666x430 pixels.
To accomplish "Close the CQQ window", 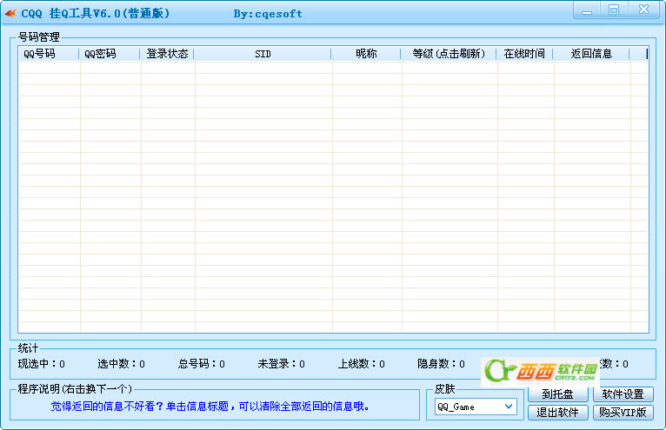I will pyautogui.click(x=643, y=10).
